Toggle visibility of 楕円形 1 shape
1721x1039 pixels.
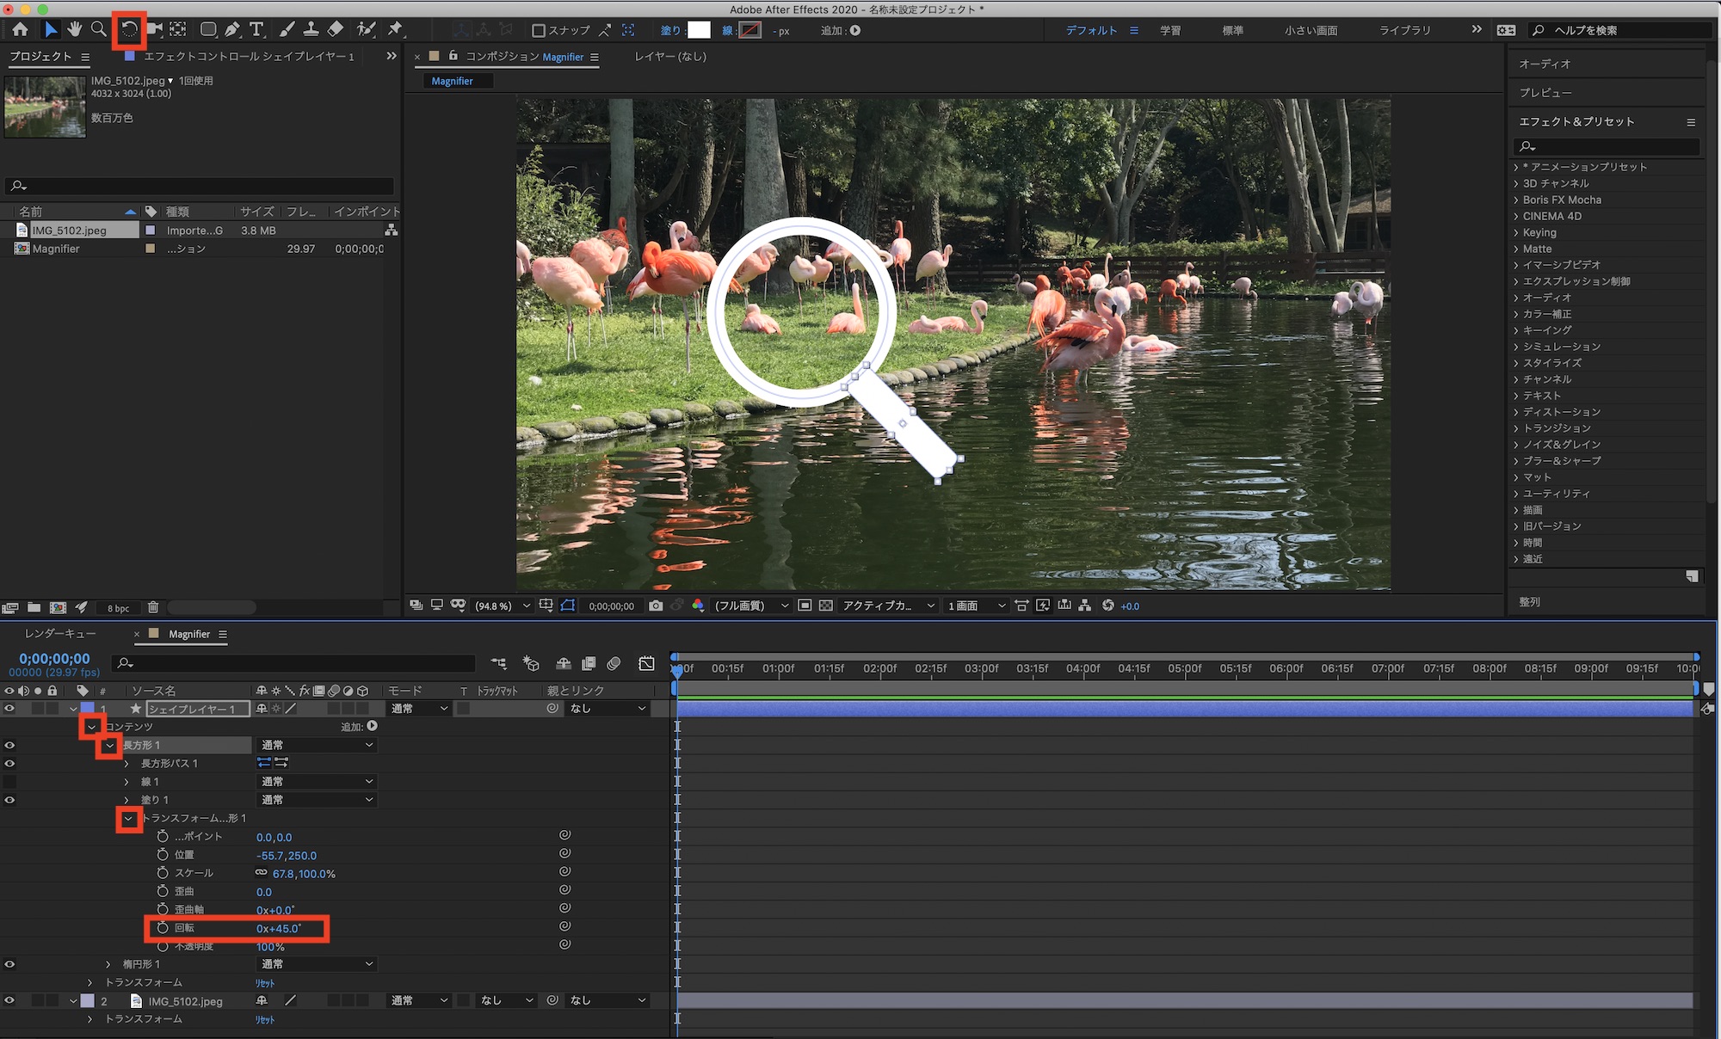coord(9,964)
